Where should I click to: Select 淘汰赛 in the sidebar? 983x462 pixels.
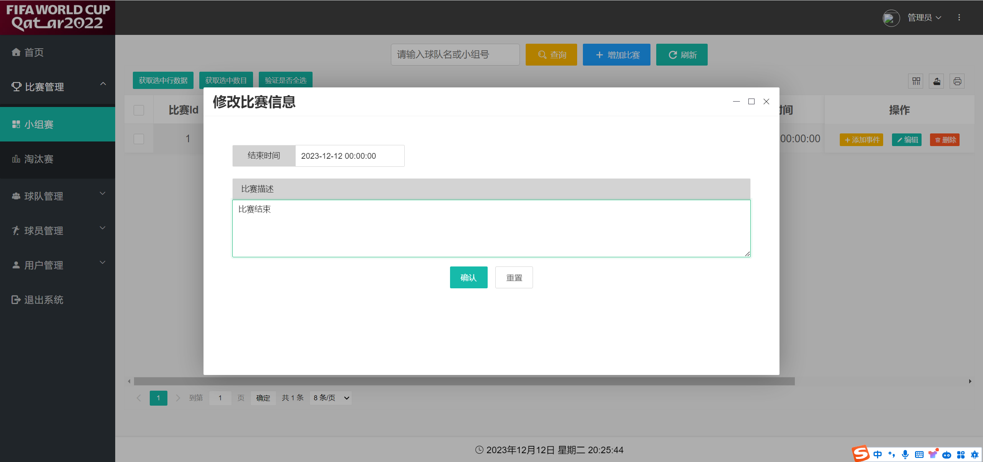tap(38, 159)
